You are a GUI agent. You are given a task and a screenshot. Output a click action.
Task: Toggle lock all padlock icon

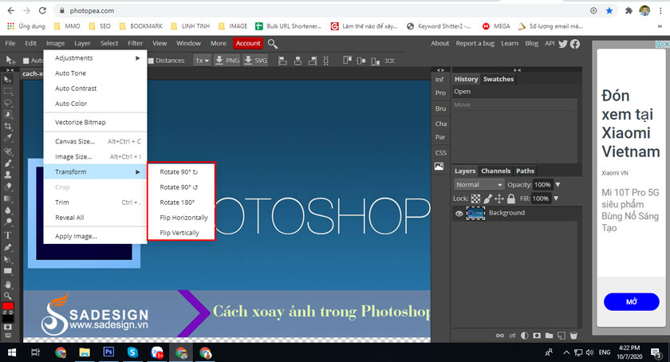(511, 199)
